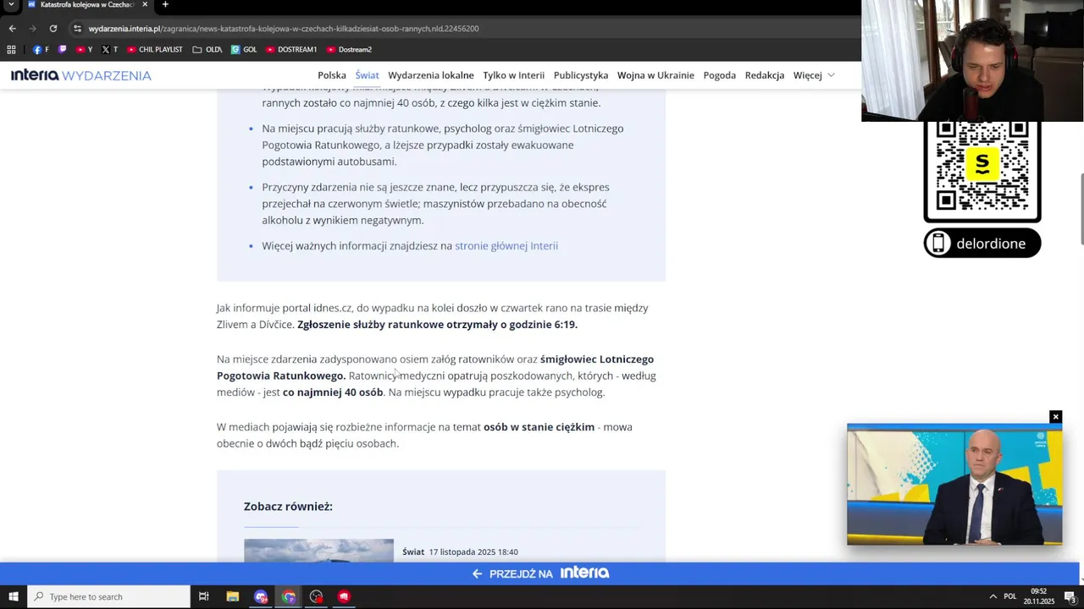This screenshot has width=1084, height=609.
Task: Follow the 'stronie głównej Interii' link
Action: coord(506,246)
